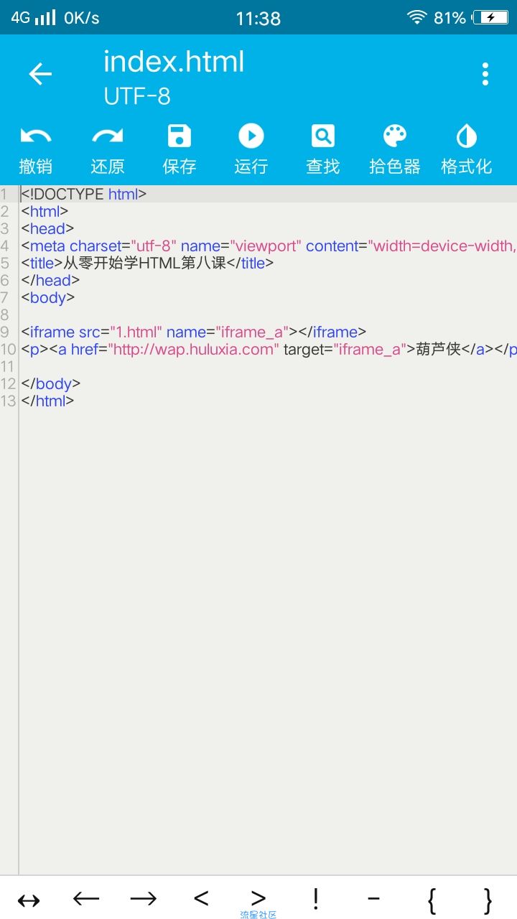Click the href "http://wap.huluxia.com" URL
Viewport: 517px width, 919px height.
coord(194,349)
